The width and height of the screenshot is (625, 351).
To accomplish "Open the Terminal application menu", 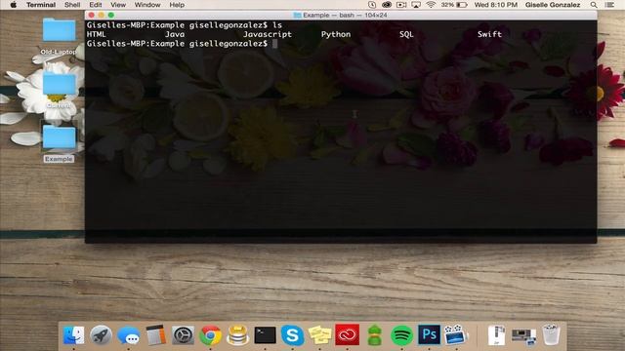I will point(41,5).
